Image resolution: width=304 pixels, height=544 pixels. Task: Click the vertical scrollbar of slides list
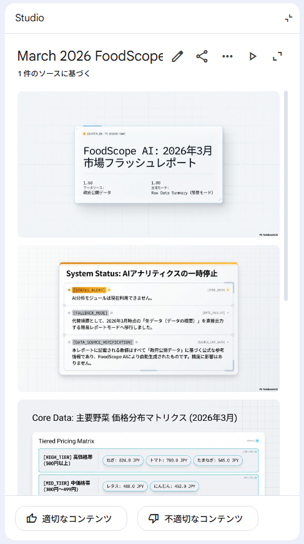(x=286, y=196)
